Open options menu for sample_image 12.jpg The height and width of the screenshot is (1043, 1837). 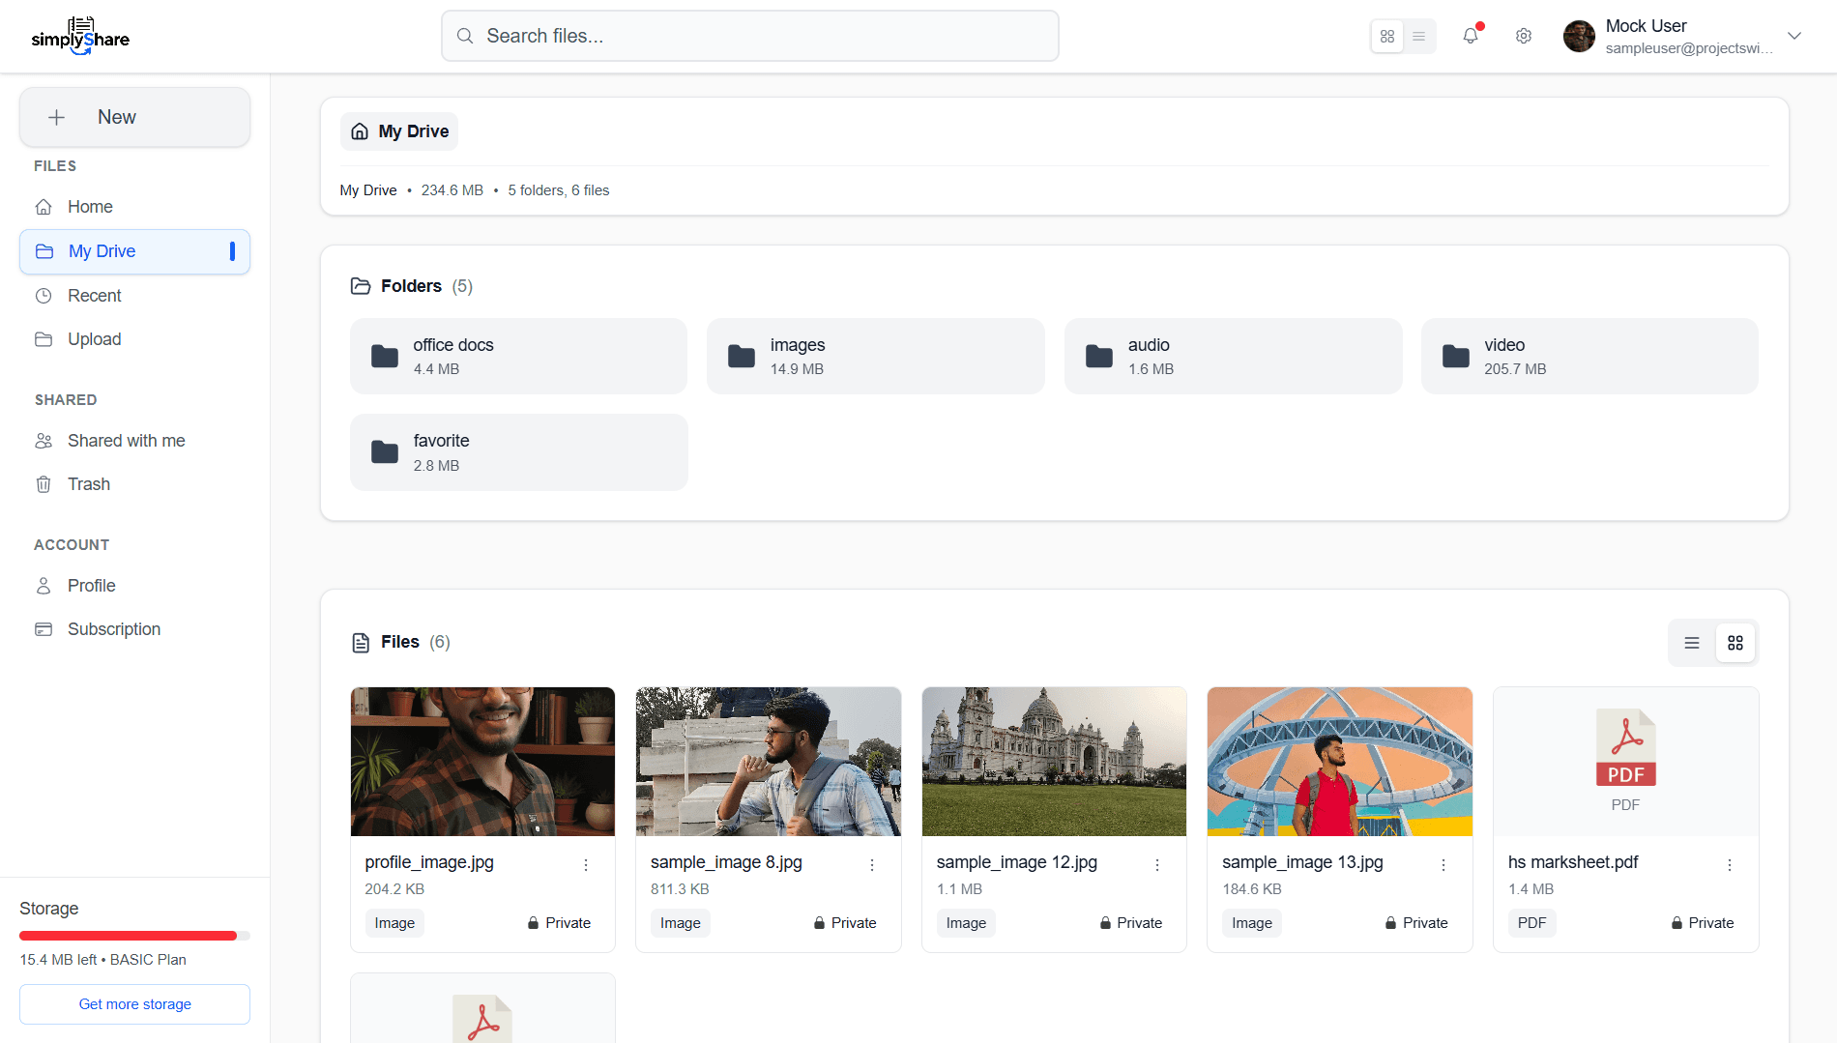click(x=1157, y=865)
